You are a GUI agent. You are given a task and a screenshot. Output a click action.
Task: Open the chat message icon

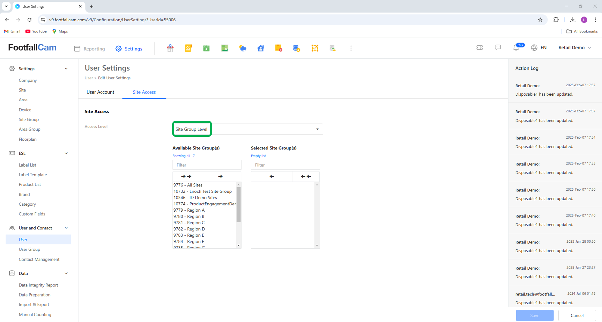[498, 48]
